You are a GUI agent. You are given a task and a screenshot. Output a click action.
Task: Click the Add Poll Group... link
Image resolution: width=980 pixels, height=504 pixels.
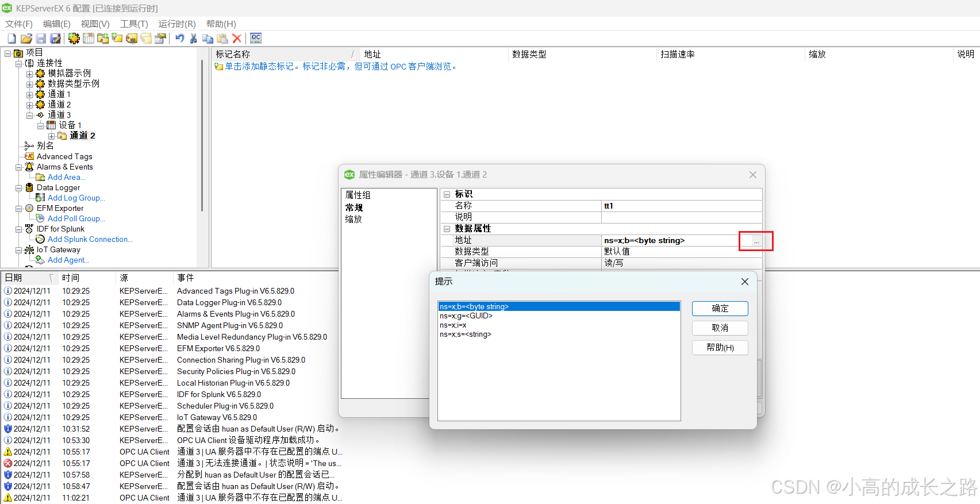pyautogui.click(x=76, y=218)
